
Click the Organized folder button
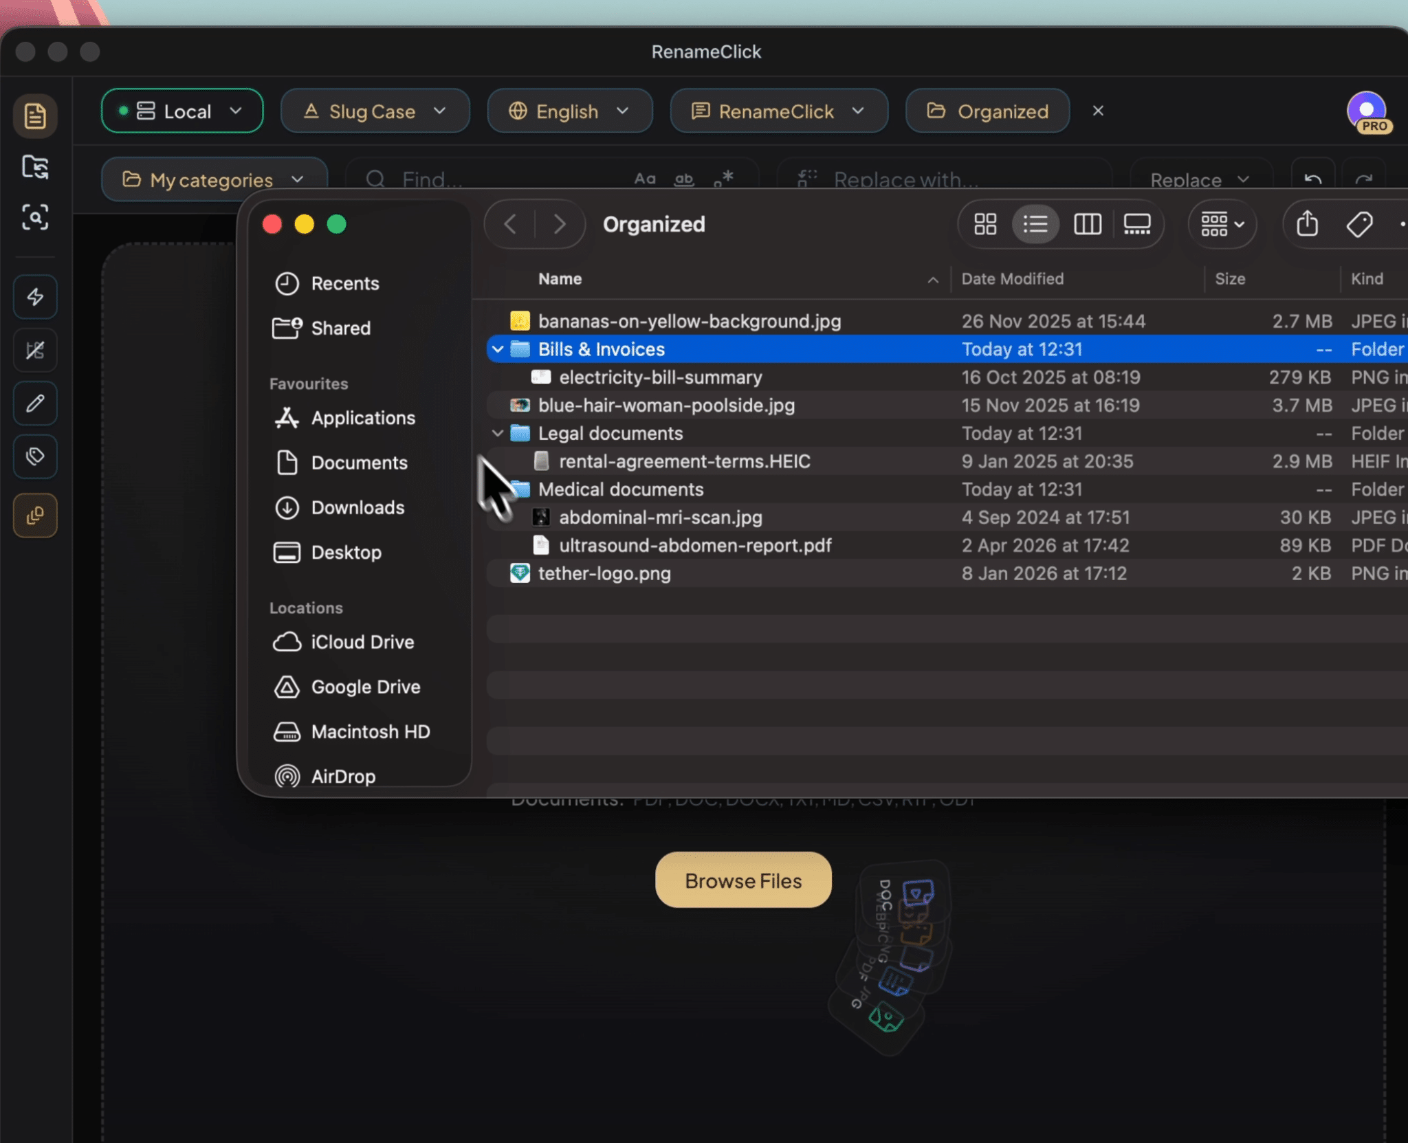point(987,111)
